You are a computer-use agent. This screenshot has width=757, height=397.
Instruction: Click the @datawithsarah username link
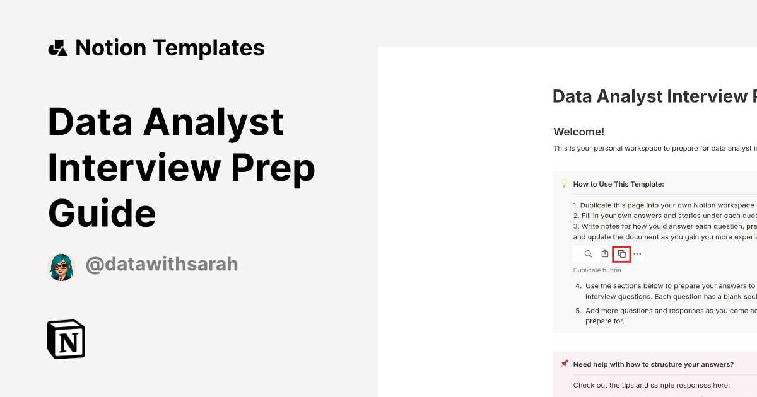[x=161, y=264]
